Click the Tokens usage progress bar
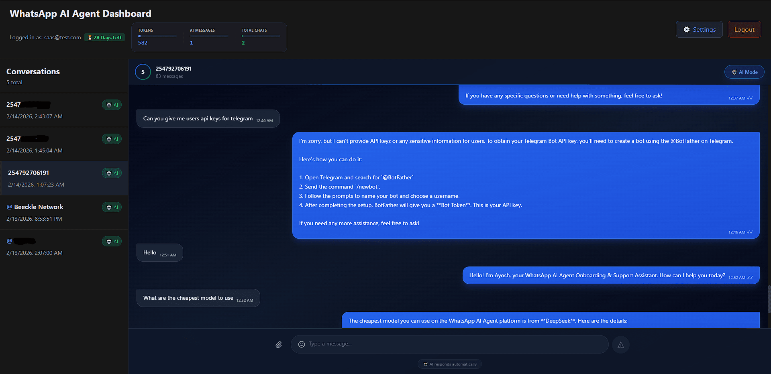This screenshot has width=771, height=374. (x=157, y=36)
